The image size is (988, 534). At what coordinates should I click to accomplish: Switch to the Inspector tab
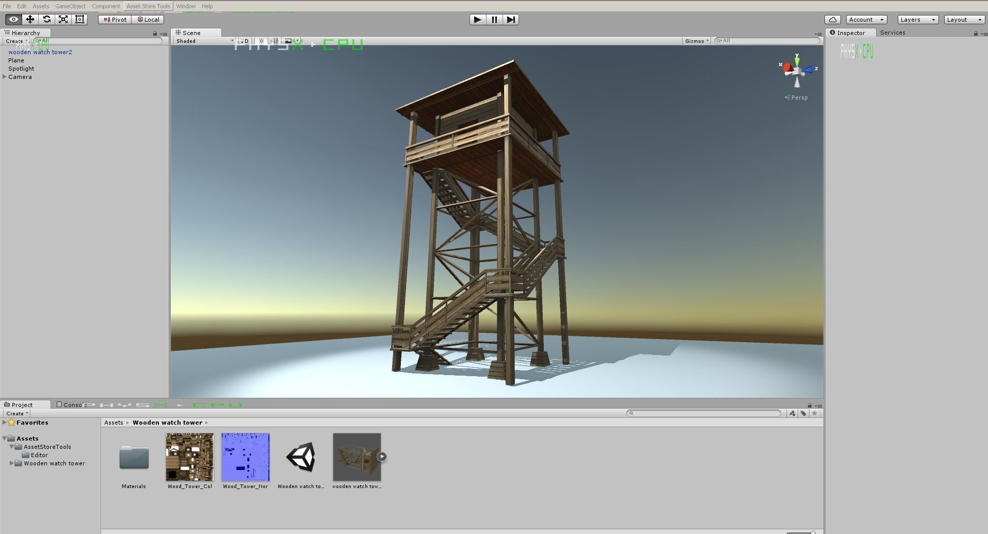click(851, 33)
